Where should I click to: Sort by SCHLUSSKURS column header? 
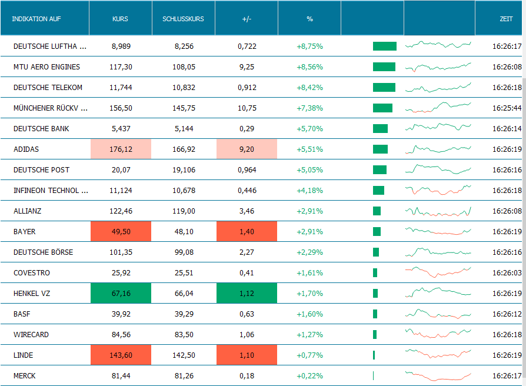coord(183,19)
